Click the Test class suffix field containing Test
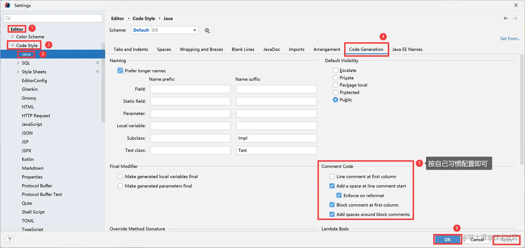The height and width of the screenshot is (248, 525). 276,150
